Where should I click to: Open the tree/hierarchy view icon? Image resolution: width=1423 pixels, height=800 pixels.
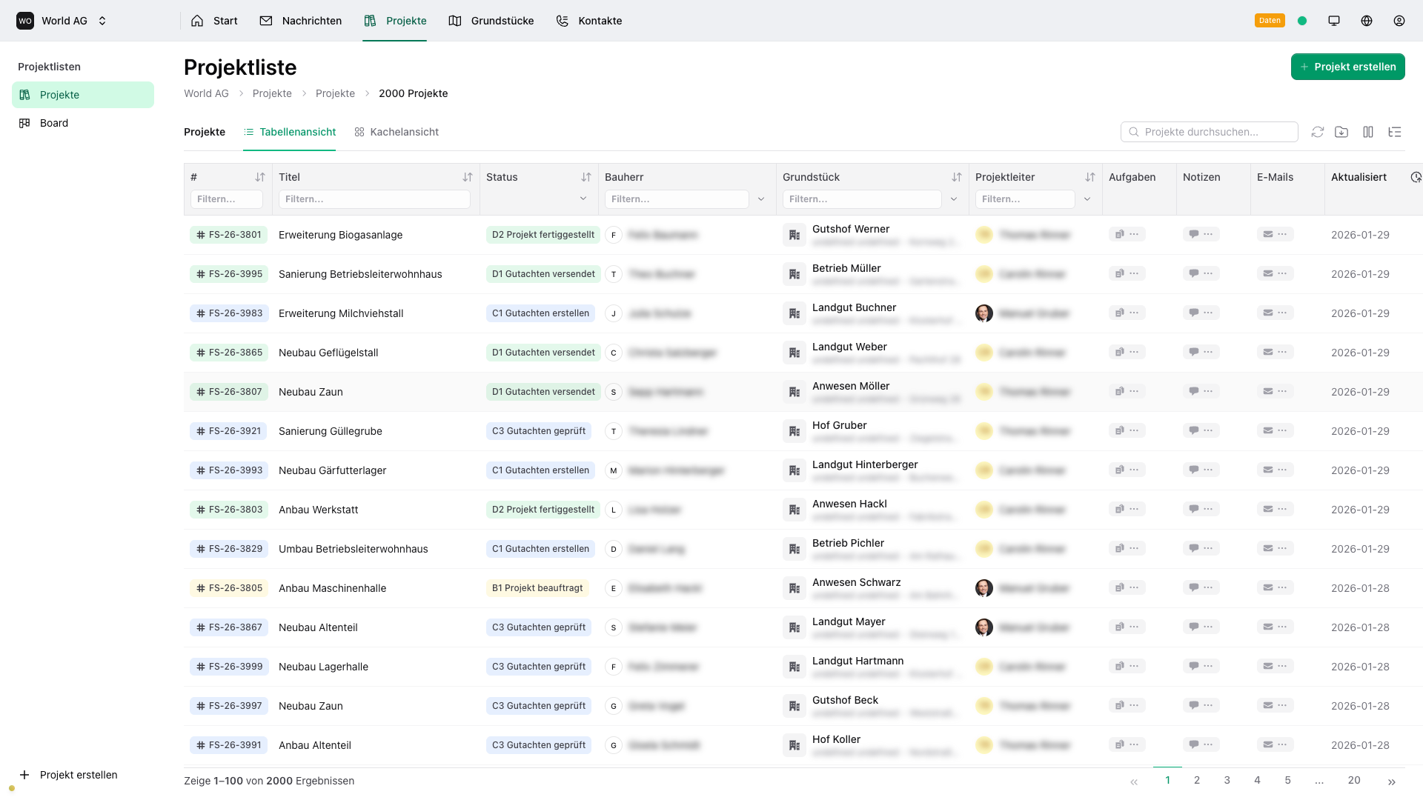pyautogui.click(x=1395, y=131)
